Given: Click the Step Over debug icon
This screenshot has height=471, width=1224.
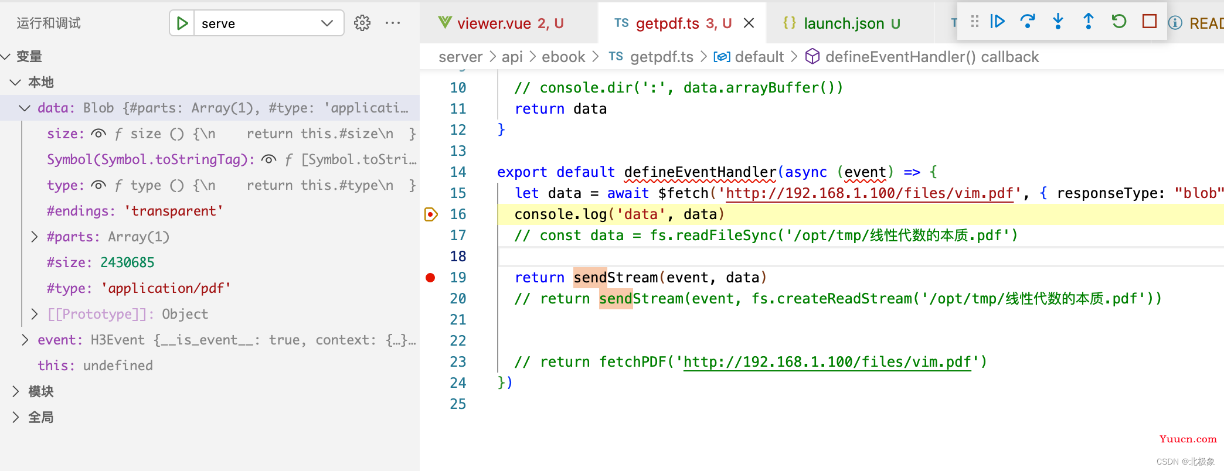Looking at the screenshot, I should click(1028, 22).
